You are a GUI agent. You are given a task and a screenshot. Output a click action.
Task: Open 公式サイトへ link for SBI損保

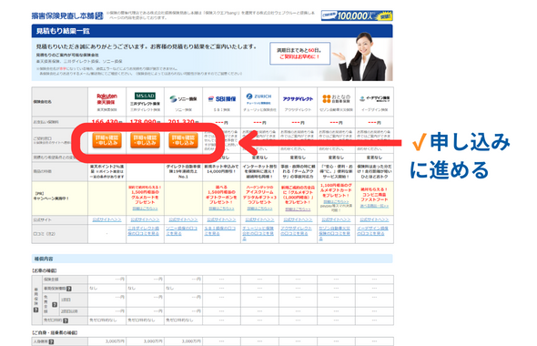[221, 219]
